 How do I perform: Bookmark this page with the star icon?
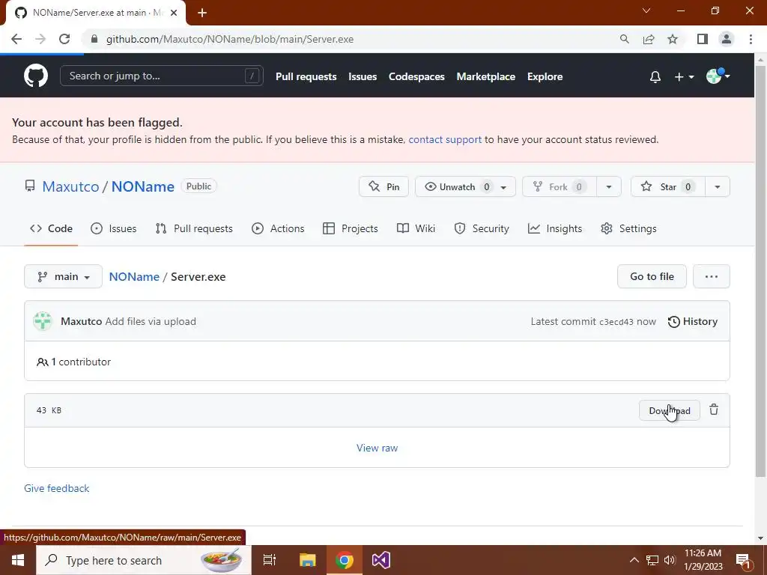(x=673, y=39)
